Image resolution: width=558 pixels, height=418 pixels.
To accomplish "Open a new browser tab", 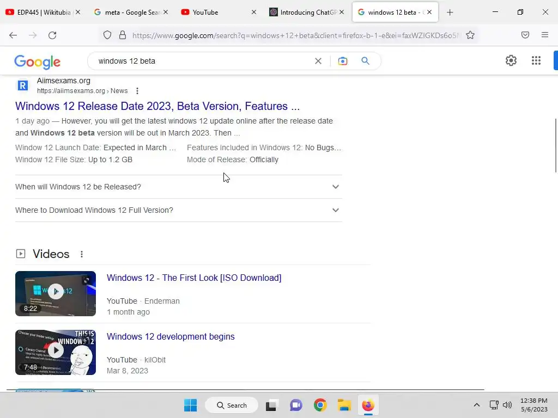I will pos(450,13).
